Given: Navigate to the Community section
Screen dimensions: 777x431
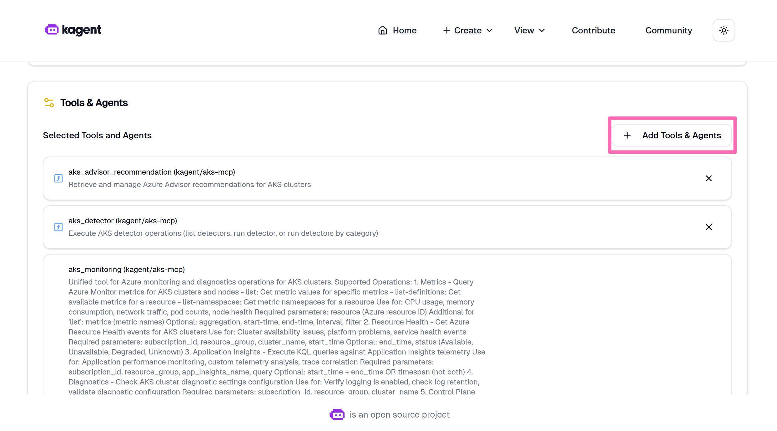Looking at the screenshot, I should (669, 30).
